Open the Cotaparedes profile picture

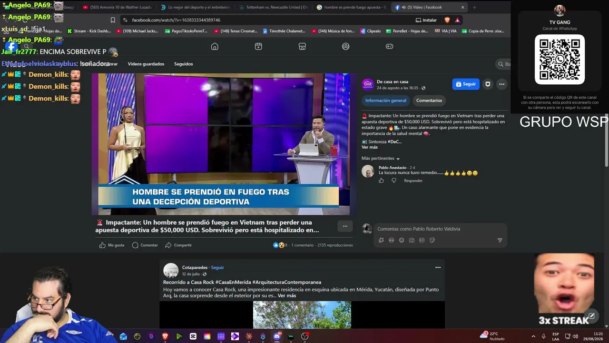(171, 271)
